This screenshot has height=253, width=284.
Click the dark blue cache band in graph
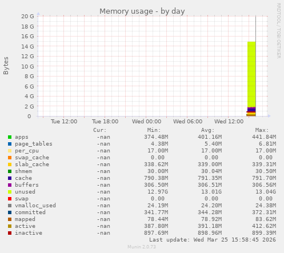tap(251, 110)
